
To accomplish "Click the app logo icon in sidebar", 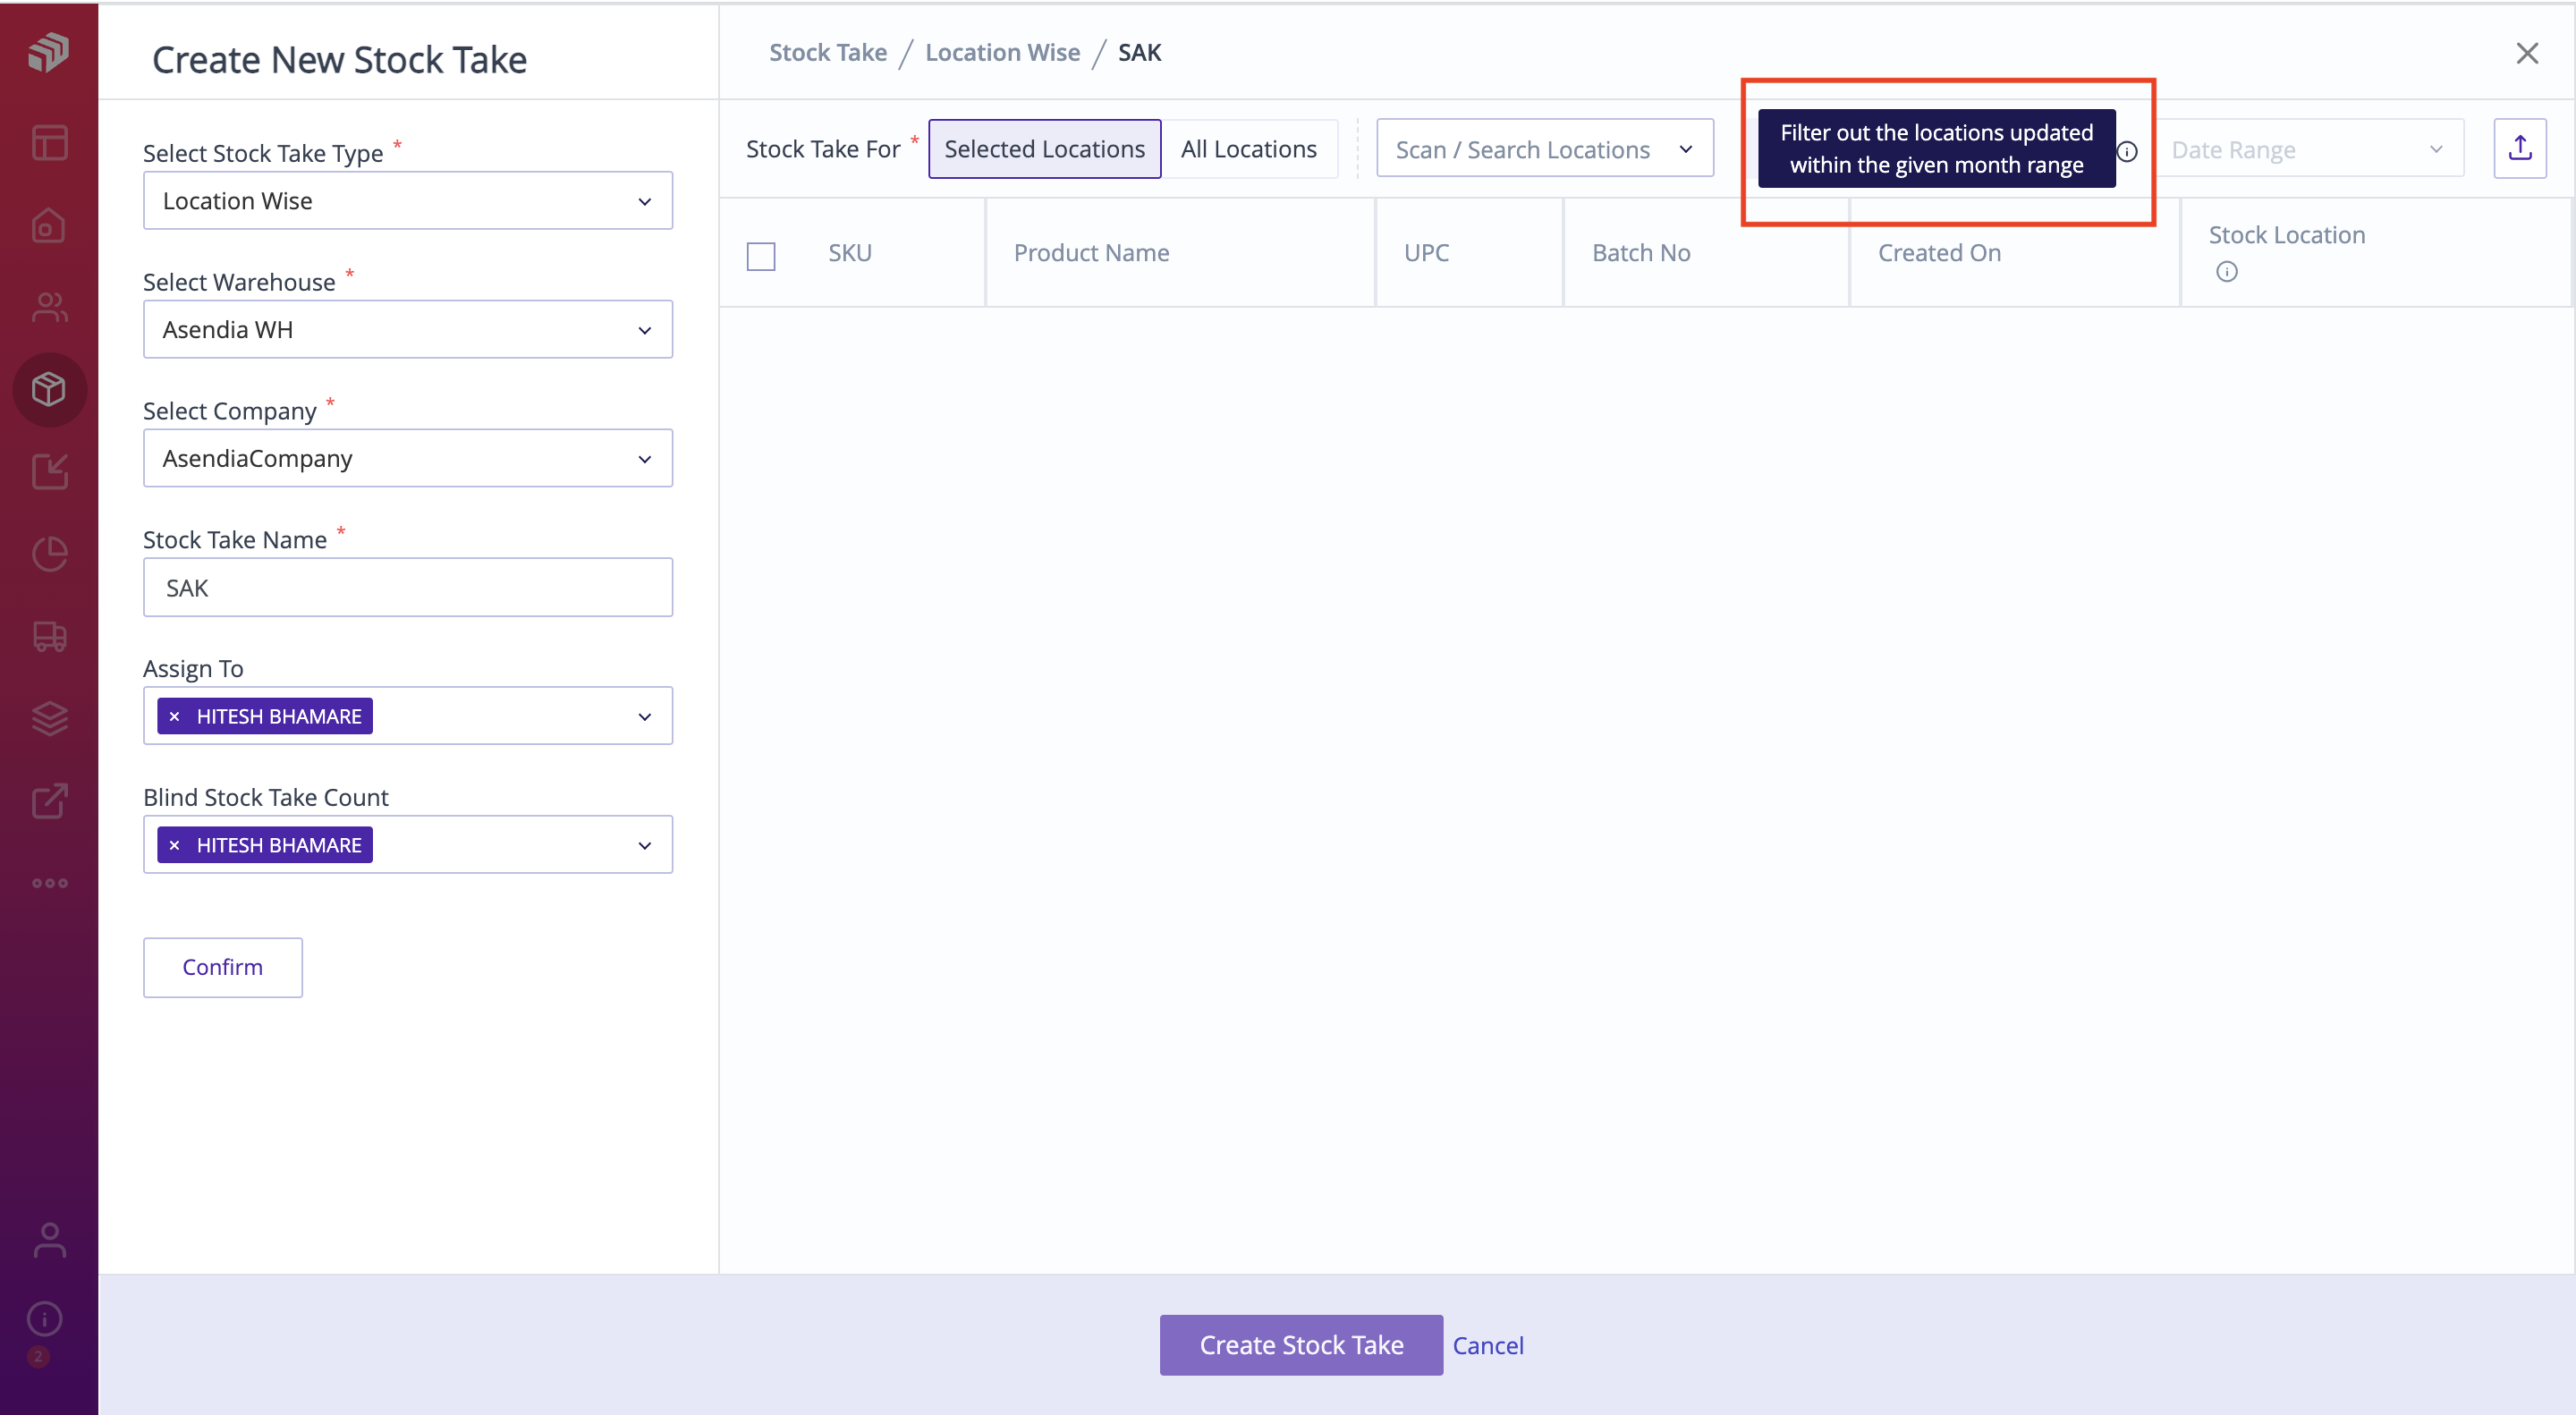I will click(x=48, y=52).
